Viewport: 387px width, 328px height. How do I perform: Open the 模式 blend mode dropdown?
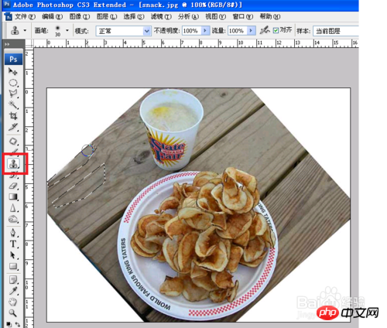pos(123,31)
